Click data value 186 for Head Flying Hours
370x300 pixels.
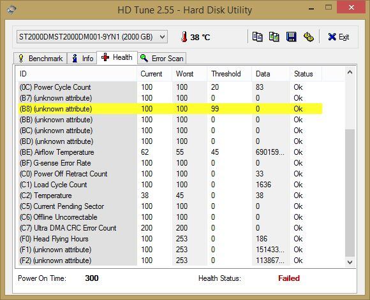click(x=262, y=239)
